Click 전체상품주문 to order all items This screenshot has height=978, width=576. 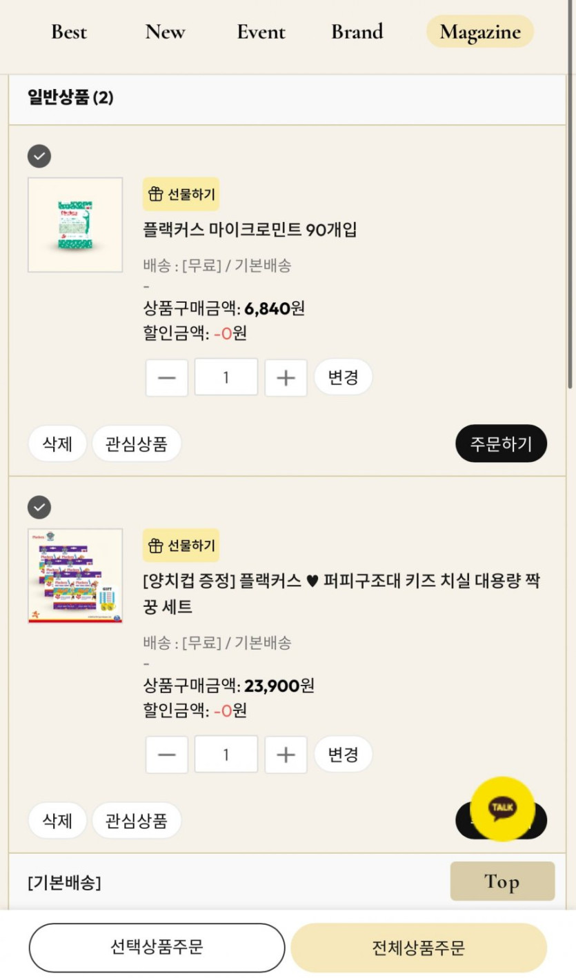point(419,948)
